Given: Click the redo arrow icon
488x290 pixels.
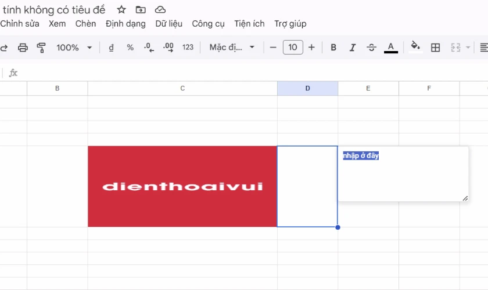Looking at the screenshot, I should pyautogui.click(x=3, y=48).
